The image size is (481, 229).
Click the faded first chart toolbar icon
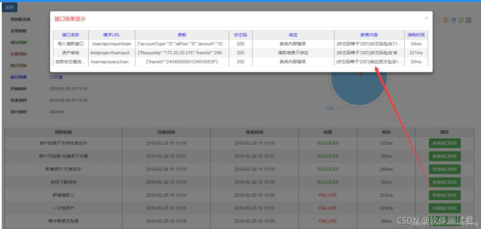pos(439,20)
